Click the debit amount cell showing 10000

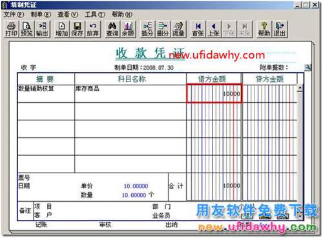pyautogui.click(x=214, y=93)
